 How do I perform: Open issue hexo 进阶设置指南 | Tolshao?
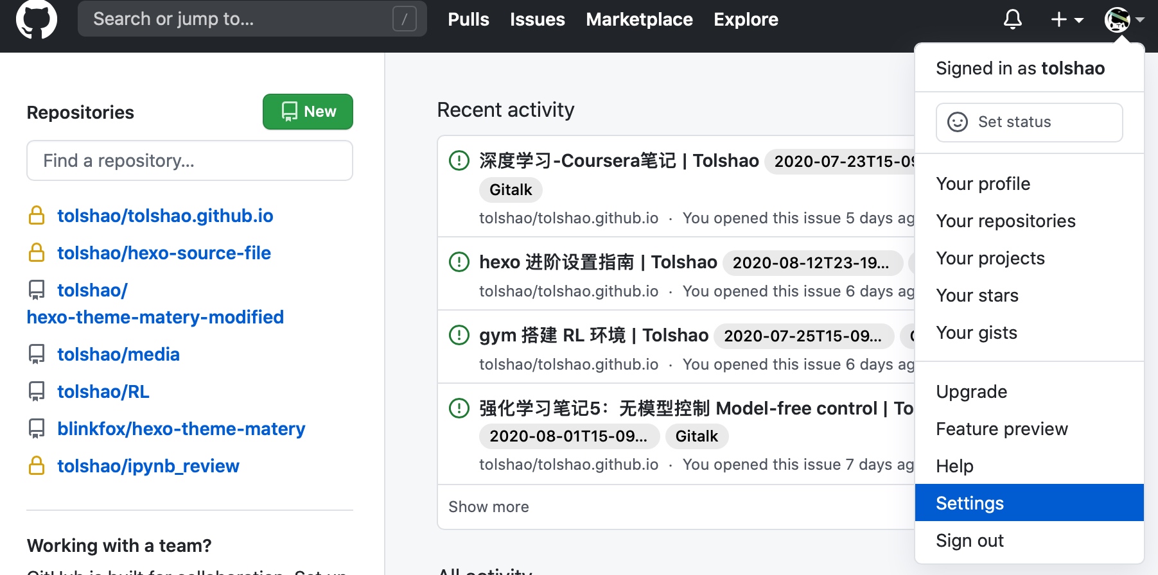coord(598,262)
